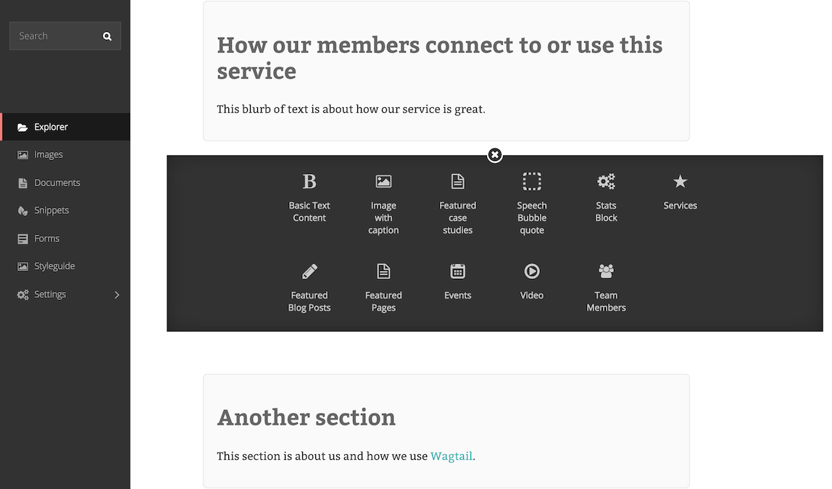Open the Documents section

click(x=65, y=183)
